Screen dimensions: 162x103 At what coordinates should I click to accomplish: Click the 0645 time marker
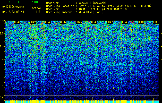(79, 22)
